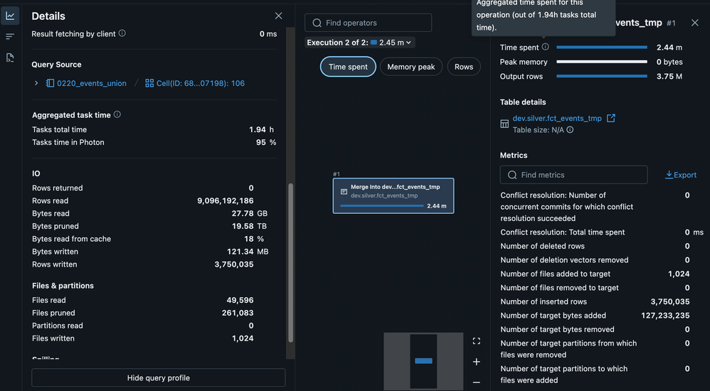This screenshot has width=710, height=391.
Task: Open the Execution 2 of 2 dropdown
Action: click(360, 43)
